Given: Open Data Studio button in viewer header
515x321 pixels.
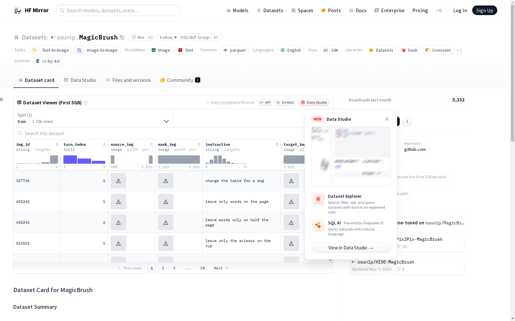Looking at the screenshot, I should tap(314, 102).
